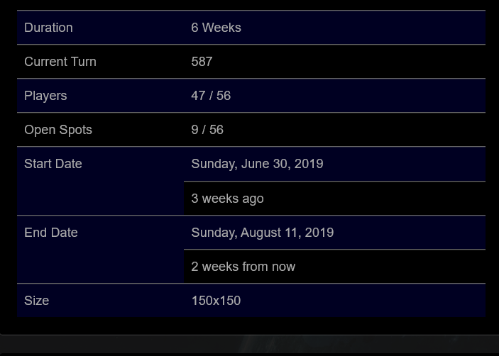Viewport: 499px width, 356px height.
Task: Click the Players row label
Action: 45,96
